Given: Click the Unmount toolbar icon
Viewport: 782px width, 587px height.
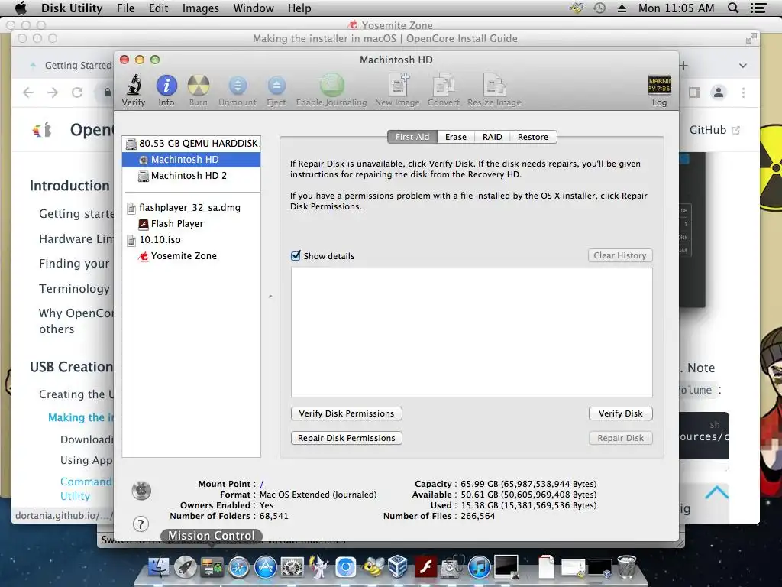Looking at the screenshot, I should pyautogui.click(x=238, y=86).
